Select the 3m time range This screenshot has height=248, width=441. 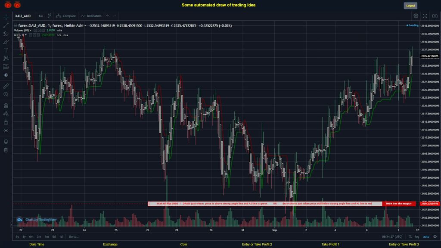point(39,237)
